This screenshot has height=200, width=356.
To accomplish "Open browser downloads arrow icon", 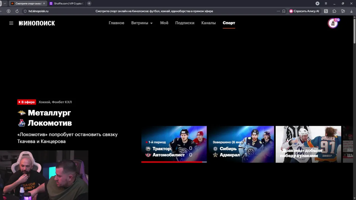I will coord(351,11).
